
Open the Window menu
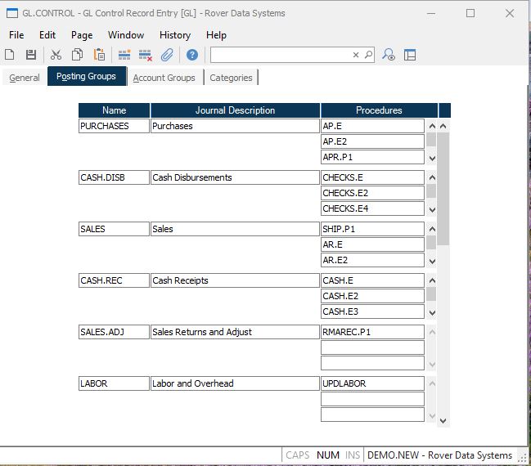tap(126, 35)
